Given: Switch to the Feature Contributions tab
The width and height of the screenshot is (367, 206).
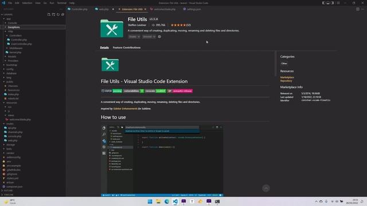Looking at the screenshot, I should tap(127, 47).
